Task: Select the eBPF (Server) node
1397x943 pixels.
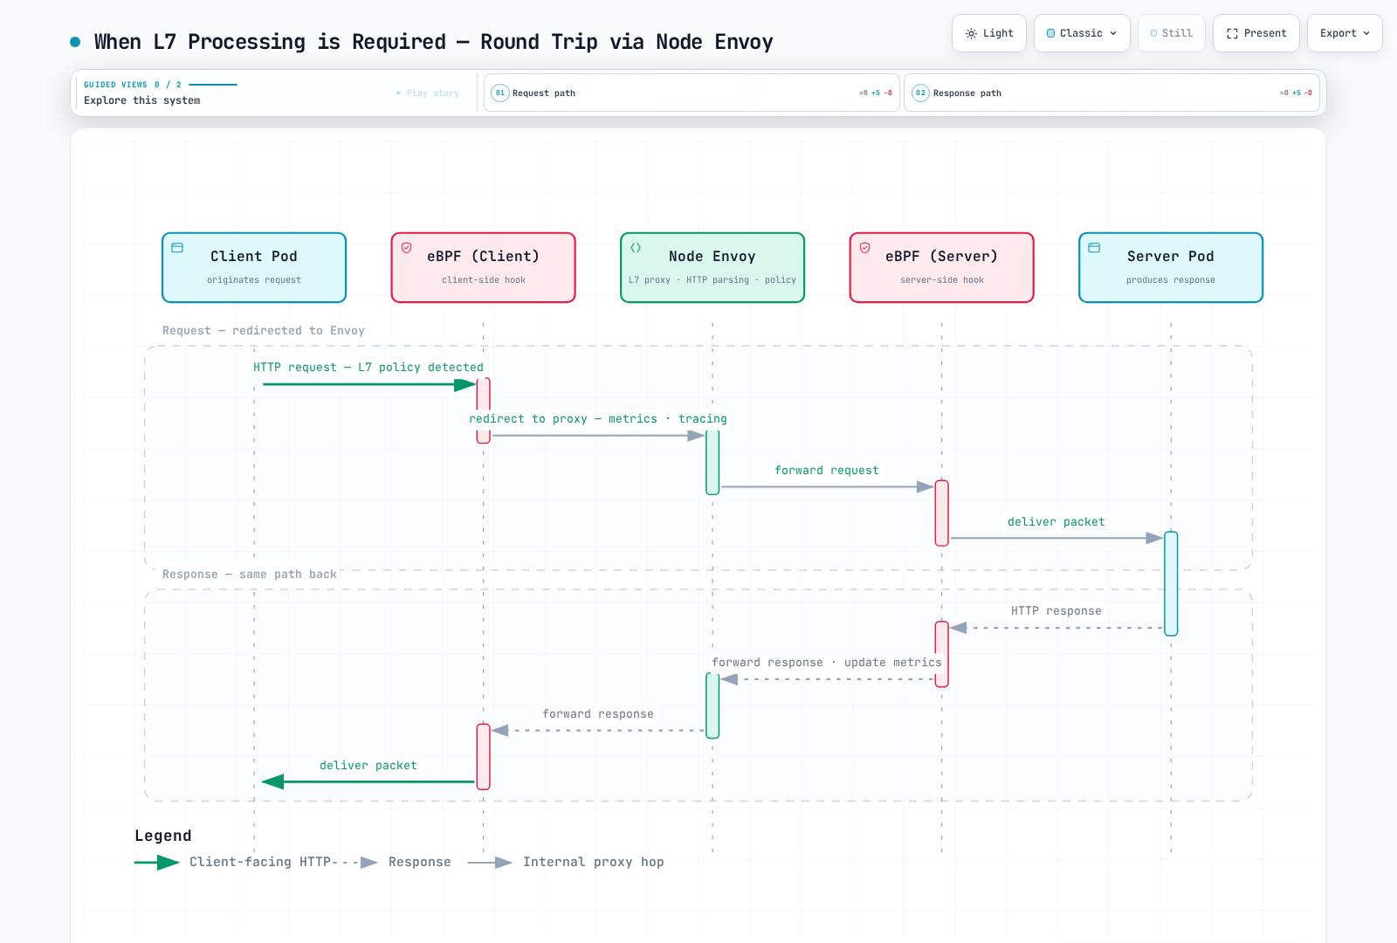Action: pyautogui.click(x=942, y=267)
